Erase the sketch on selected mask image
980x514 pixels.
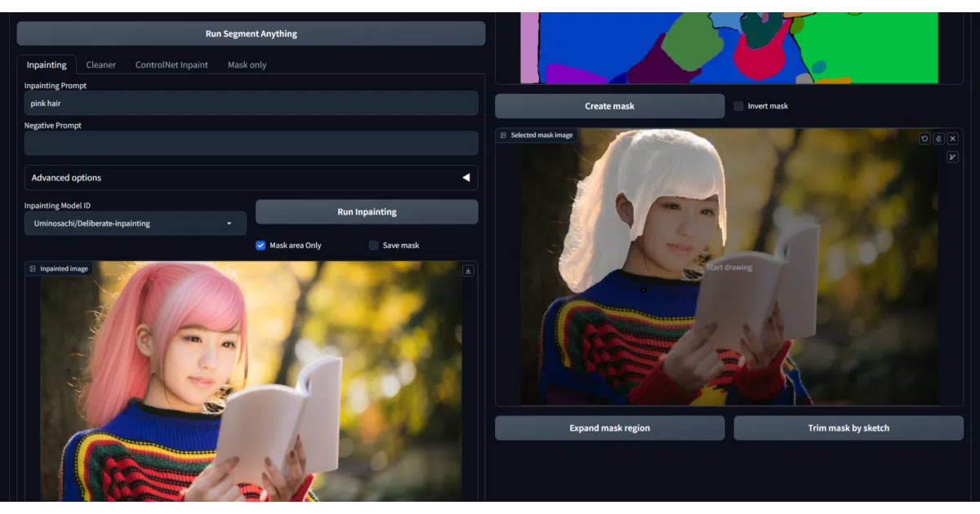(938, 139)
